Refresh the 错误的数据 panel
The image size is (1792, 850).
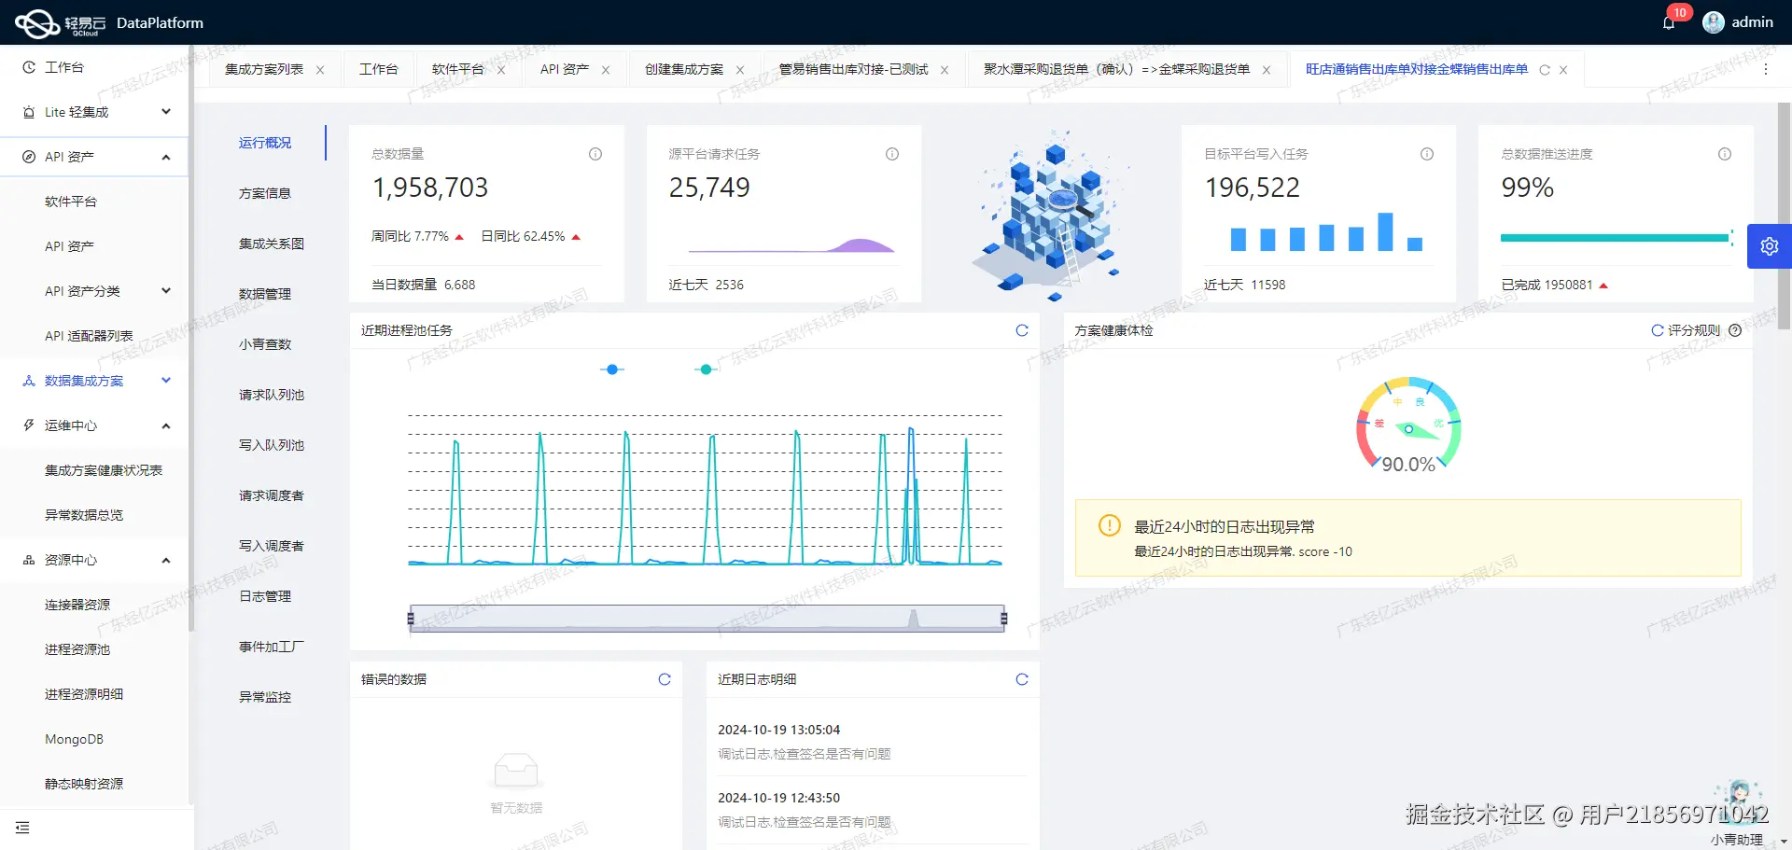coord(664,679)
